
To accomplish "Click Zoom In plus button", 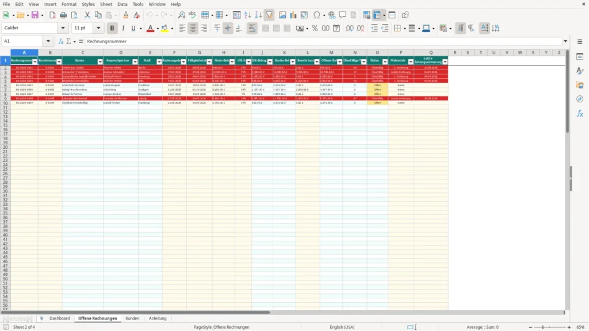I will [569, 327].
